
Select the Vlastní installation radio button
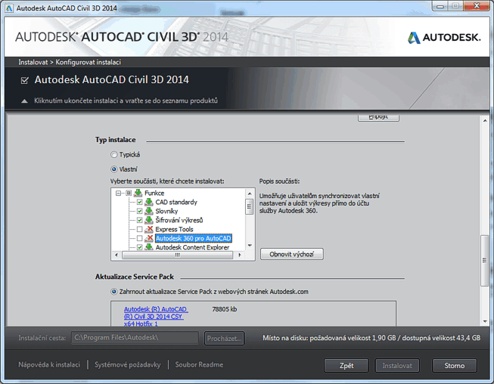pyautogui.click(x=113, y=169)
